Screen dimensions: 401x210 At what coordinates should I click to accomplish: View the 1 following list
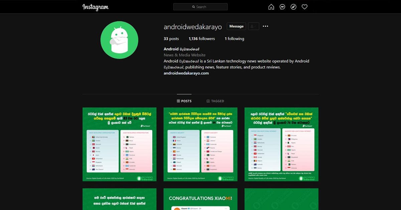click(234, 38)
